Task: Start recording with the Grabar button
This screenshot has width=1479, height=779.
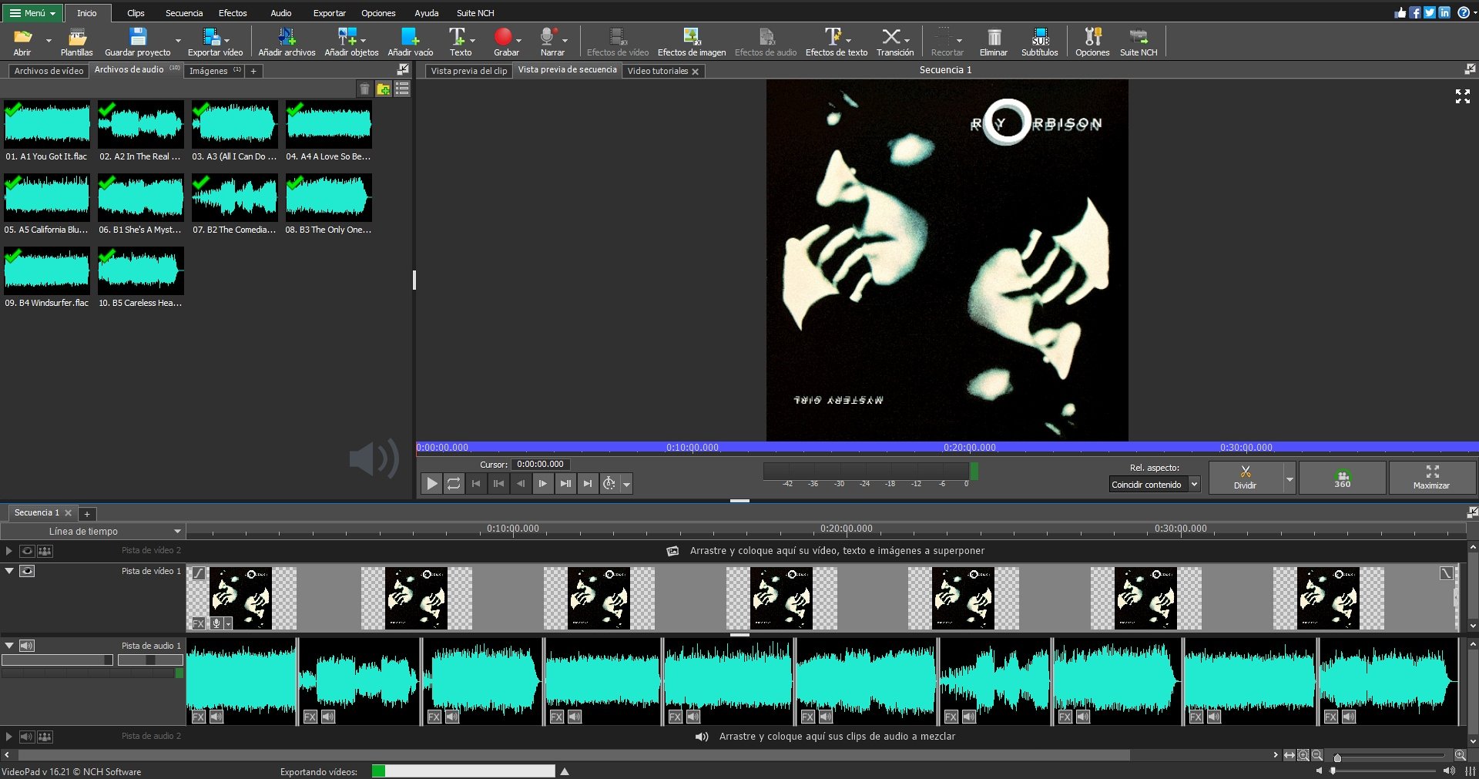Action: pos(505,42)
